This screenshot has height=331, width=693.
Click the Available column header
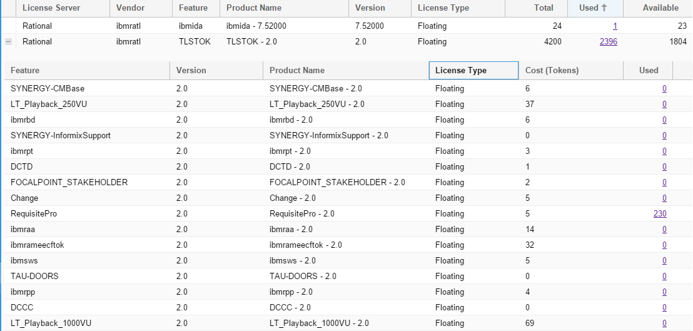[x=660, y=8]
